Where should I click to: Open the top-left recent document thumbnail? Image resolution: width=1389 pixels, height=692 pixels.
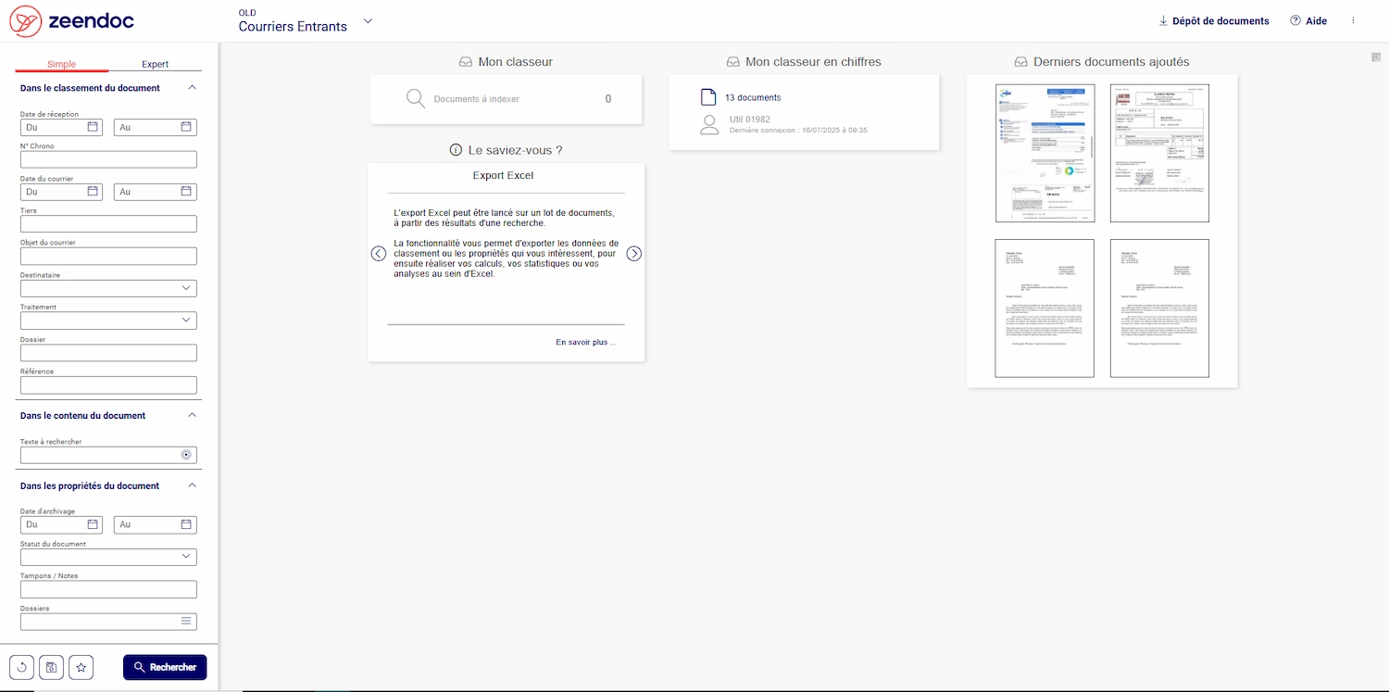(1045, 153)
